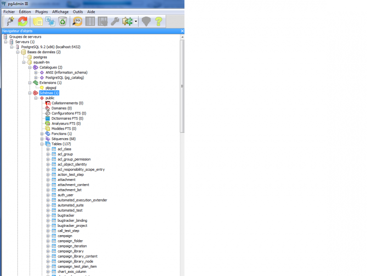The height and width of the screenshot is (276, 367).
Task: Select Collationnements (0) item
Action: pos(67,103)
